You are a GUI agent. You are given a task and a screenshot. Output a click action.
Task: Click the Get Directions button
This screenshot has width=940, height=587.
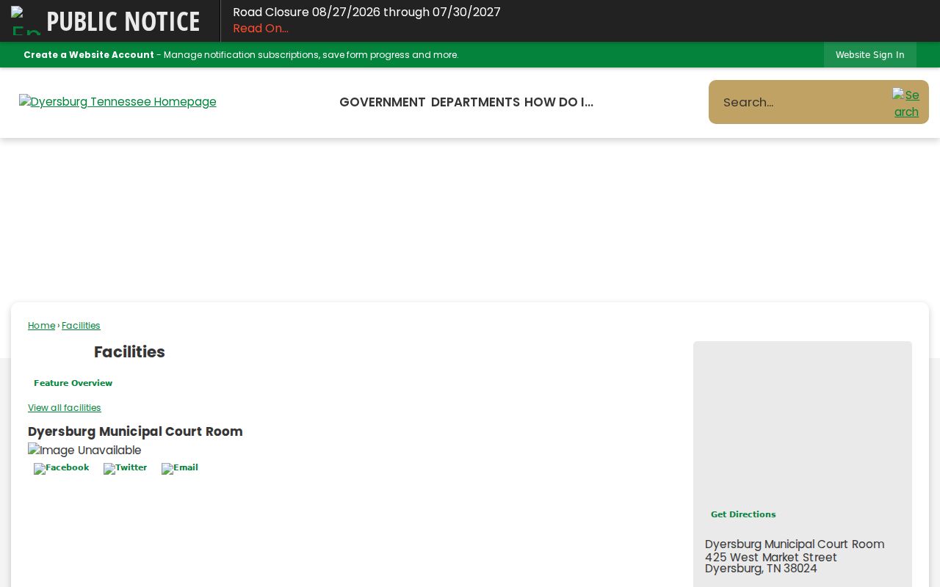click(743, 514)
